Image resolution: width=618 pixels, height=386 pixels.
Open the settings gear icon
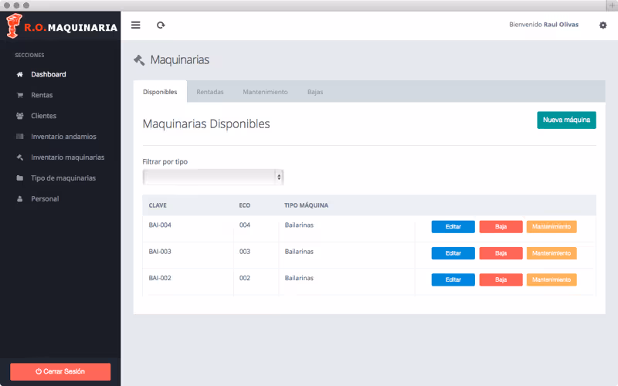(603, 25)
